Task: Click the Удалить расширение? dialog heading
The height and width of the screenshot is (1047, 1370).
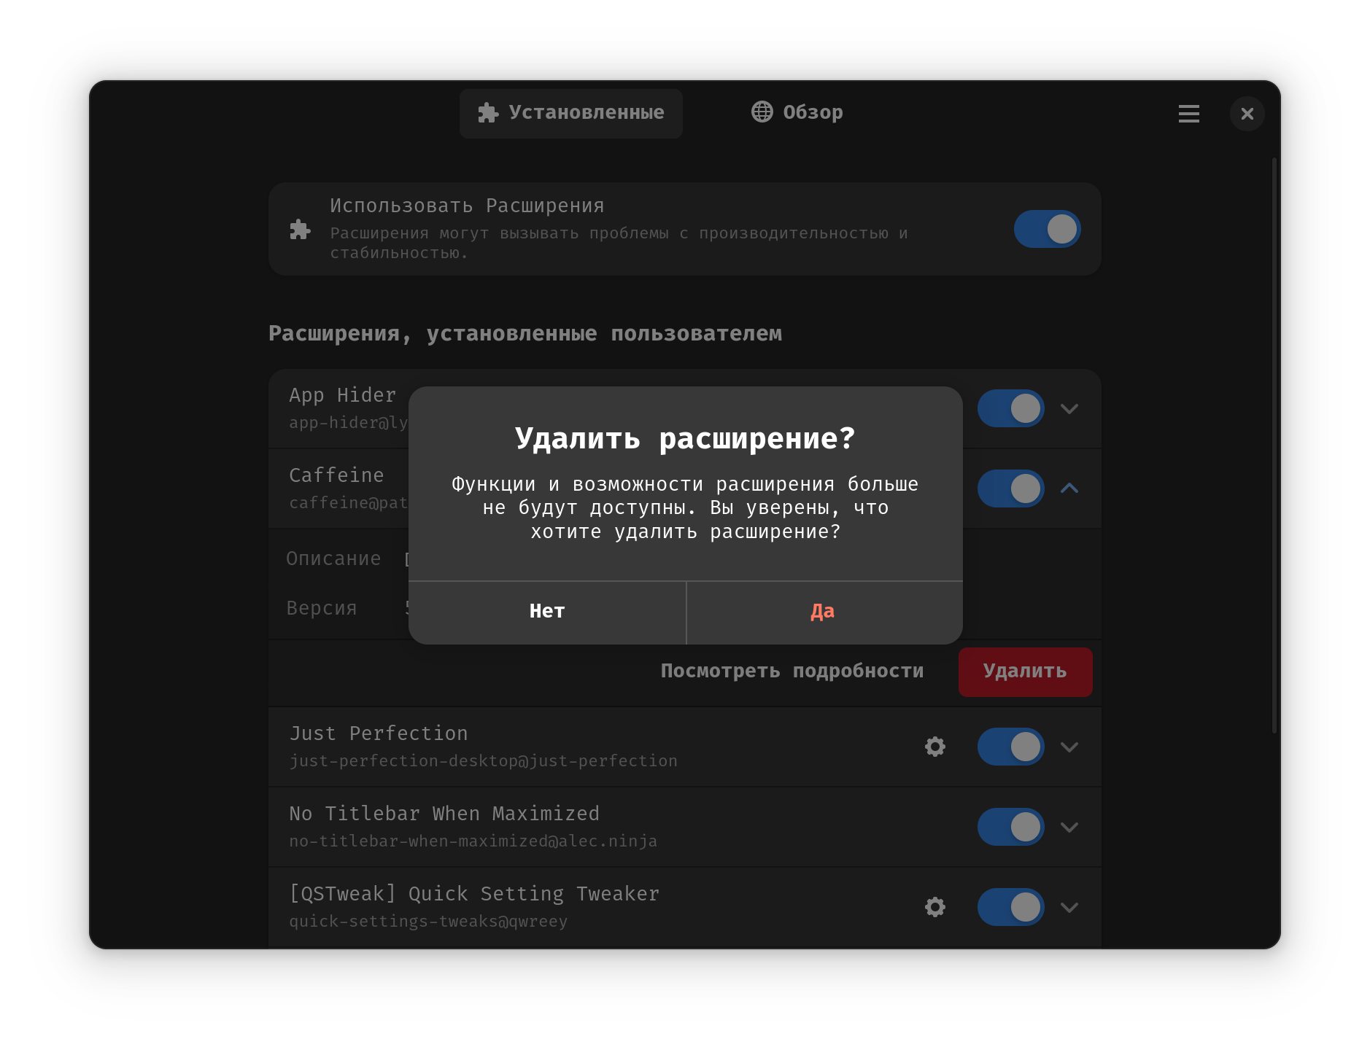Action: [685, 438]
